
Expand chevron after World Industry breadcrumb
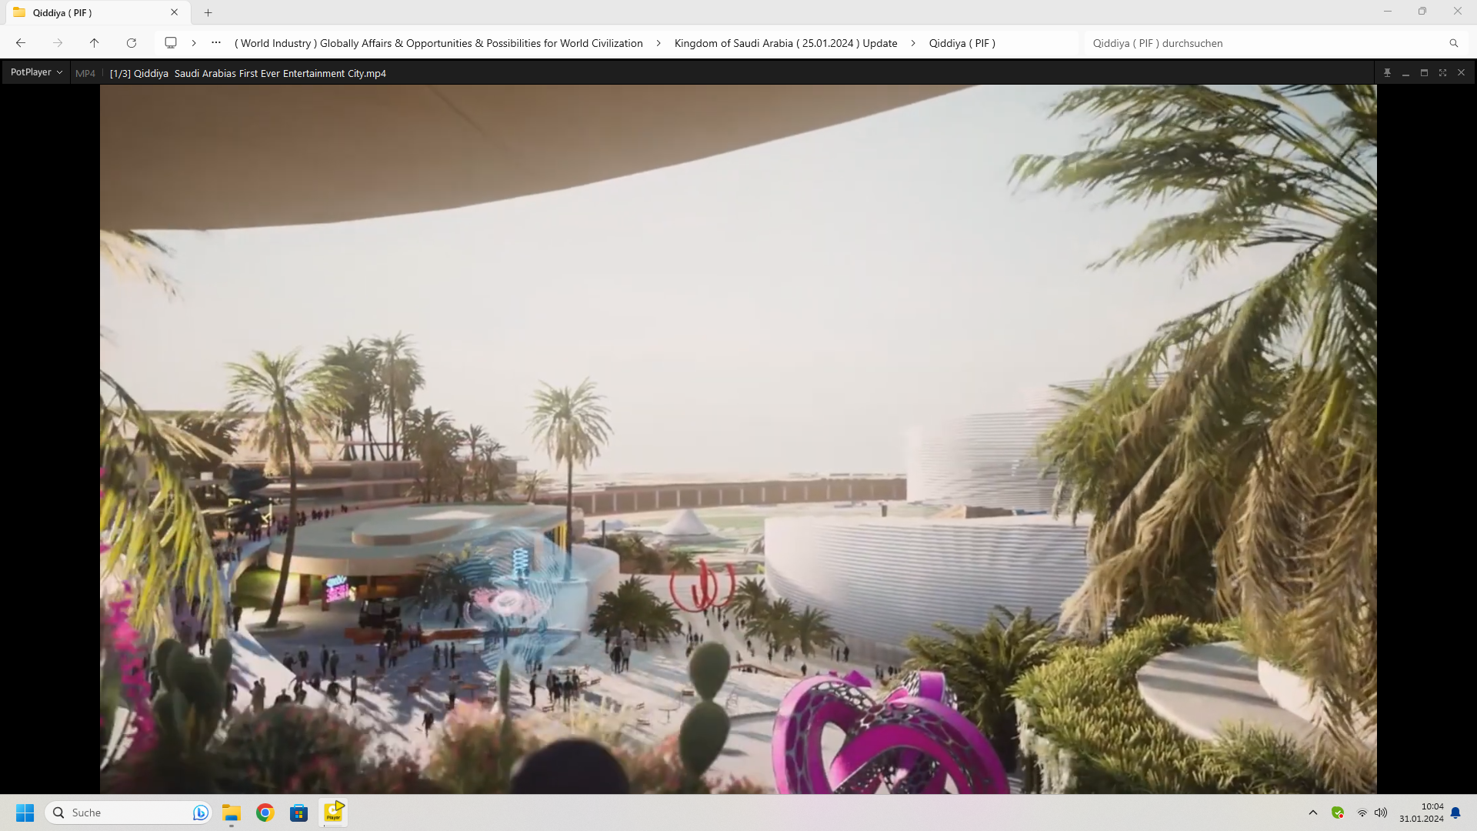[658, 43]
